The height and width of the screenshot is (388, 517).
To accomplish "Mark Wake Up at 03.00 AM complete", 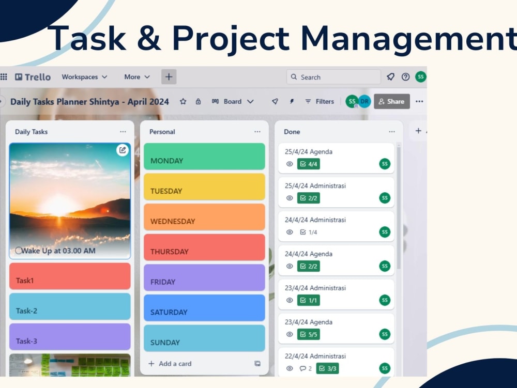I will tap(19, 251).
